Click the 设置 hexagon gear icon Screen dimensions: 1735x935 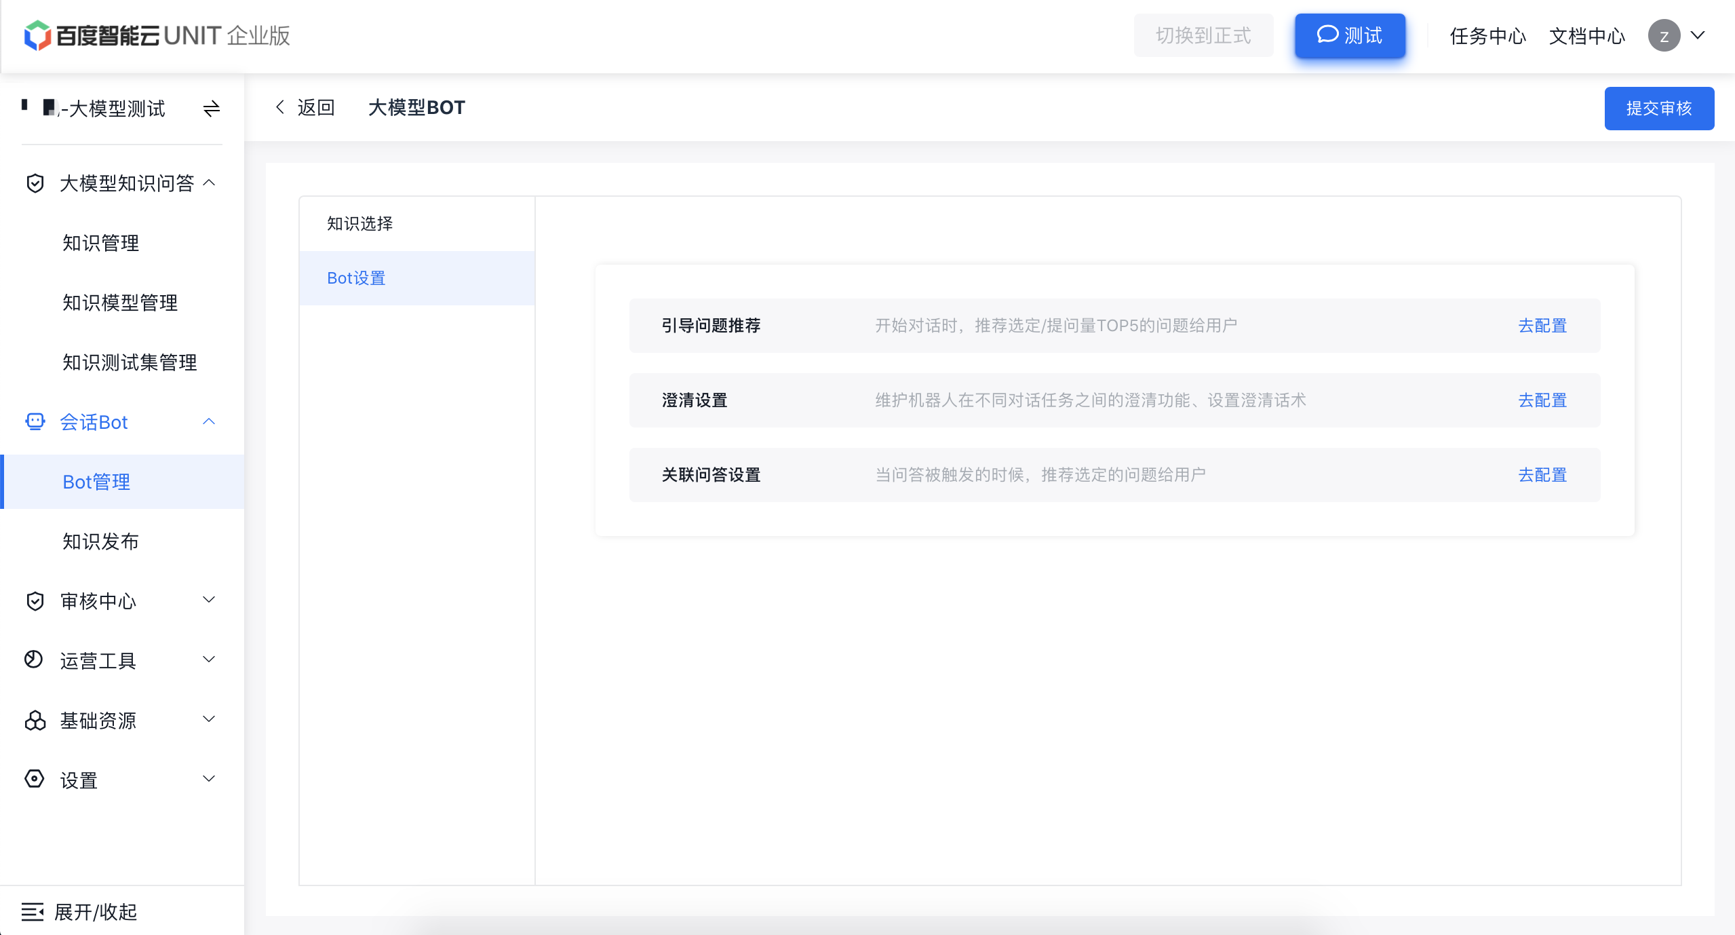[x=34, y=779]
